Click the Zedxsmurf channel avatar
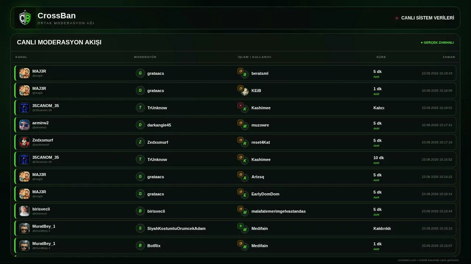 click(24, 142)
